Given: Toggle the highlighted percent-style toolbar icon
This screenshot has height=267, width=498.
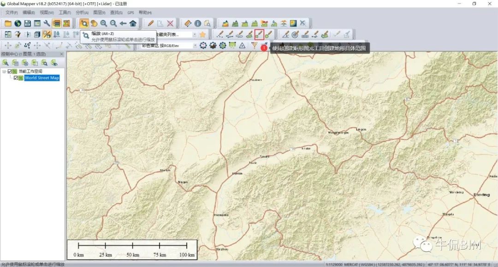Looking at the screenshot, I should coord(47,34).
